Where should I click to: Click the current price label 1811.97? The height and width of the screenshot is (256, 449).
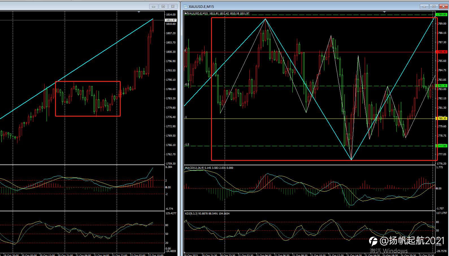[171, 20]
